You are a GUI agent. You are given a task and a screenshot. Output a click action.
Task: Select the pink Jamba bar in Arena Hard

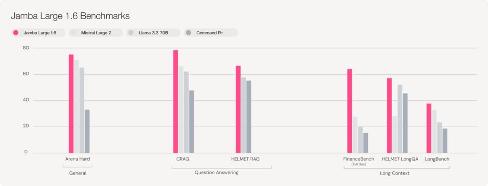71,104
